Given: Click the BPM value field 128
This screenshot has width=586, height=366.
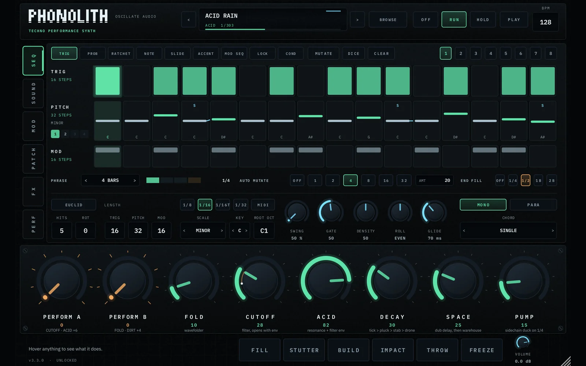Looking at the screenshot, I should tap(545, 22).
